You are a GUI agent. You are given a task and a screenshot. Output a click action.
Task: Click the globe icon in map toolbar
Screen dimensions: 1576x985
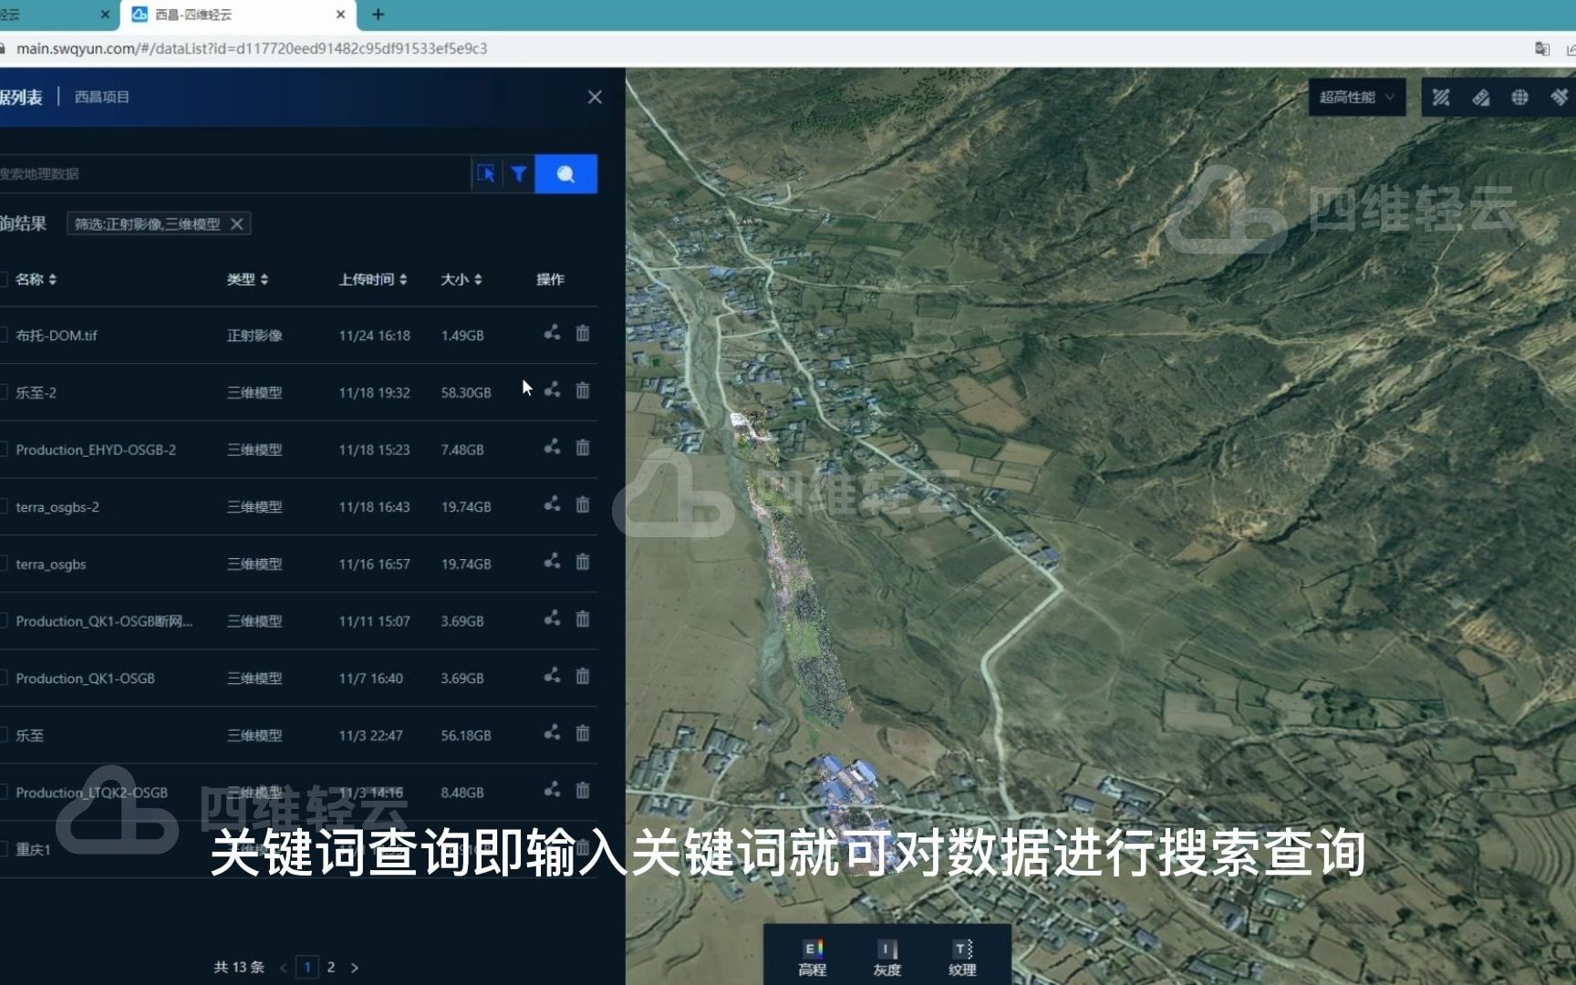(x=1519, y=97)
